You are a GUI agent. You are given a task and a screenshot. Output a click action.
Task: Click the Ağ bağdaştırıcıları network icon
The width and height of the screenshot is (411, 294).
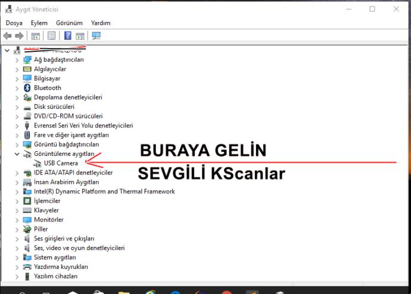27,60
